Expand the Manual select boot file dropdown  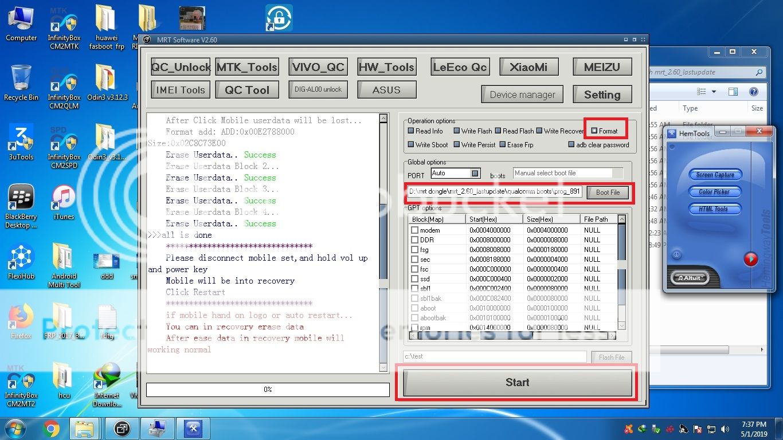(x=617, y=173)
